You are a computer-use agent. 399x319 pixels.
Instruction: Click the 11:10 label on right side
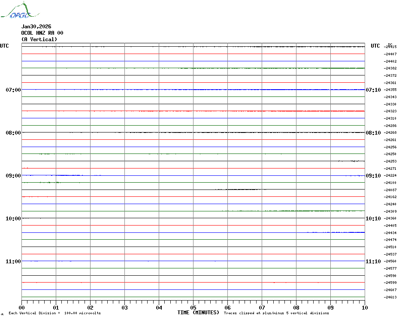point(373,262)
